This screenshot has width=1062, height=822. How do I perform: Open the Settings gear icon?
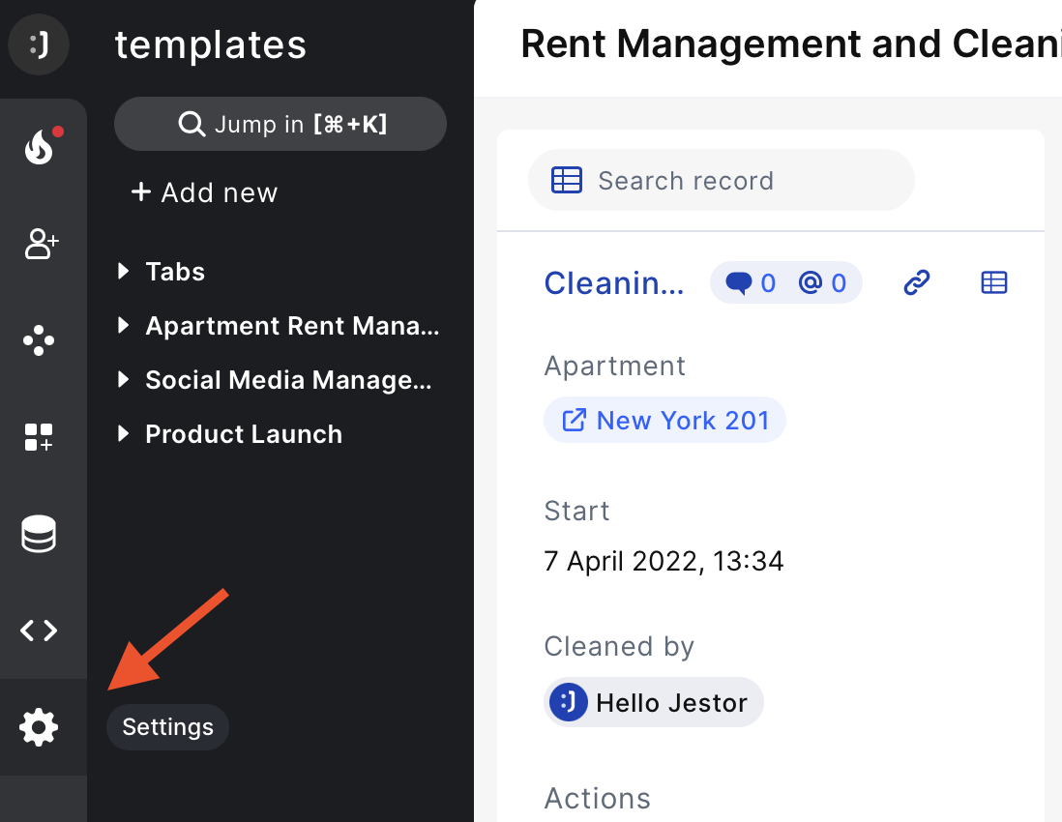tap(39, 727)
